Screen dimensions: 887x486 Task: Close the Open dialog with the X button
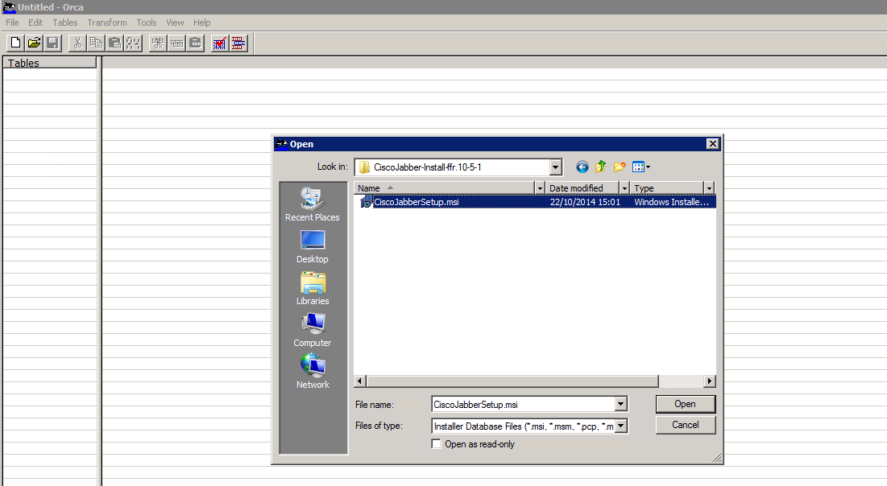713,144
